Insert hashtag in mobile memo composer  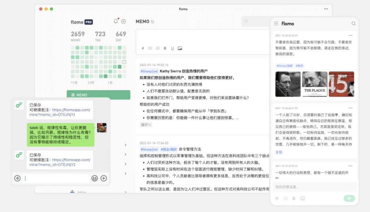point(277,198)
